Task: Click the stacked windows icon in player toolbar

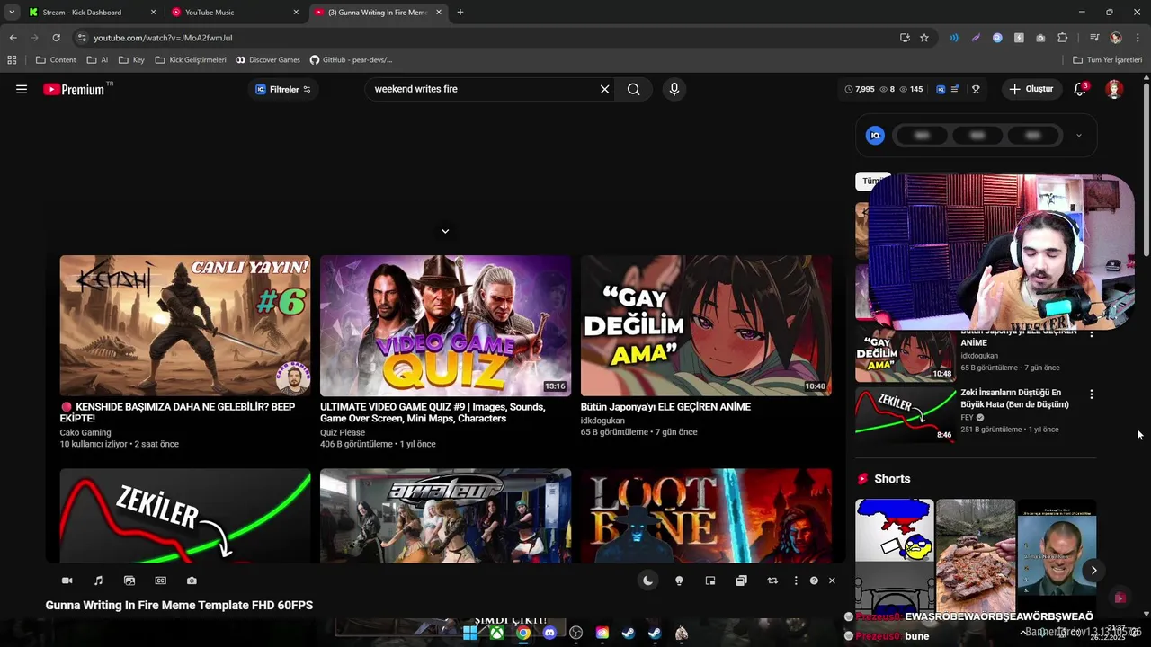Action: [x=741, y=581]
